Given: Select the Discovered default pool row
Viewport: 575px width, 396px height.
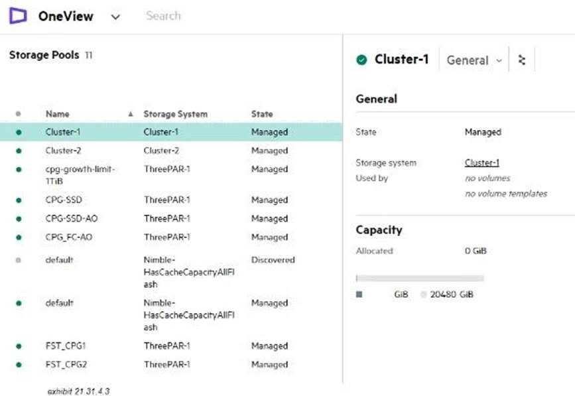Looking at the screenshot, I should tap(171, 272).
